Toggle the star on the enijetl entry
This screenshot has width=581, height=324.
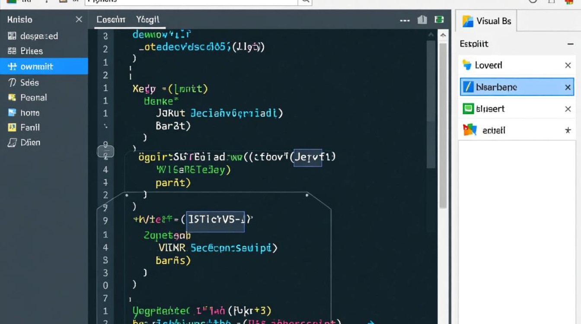pos(569,130)
